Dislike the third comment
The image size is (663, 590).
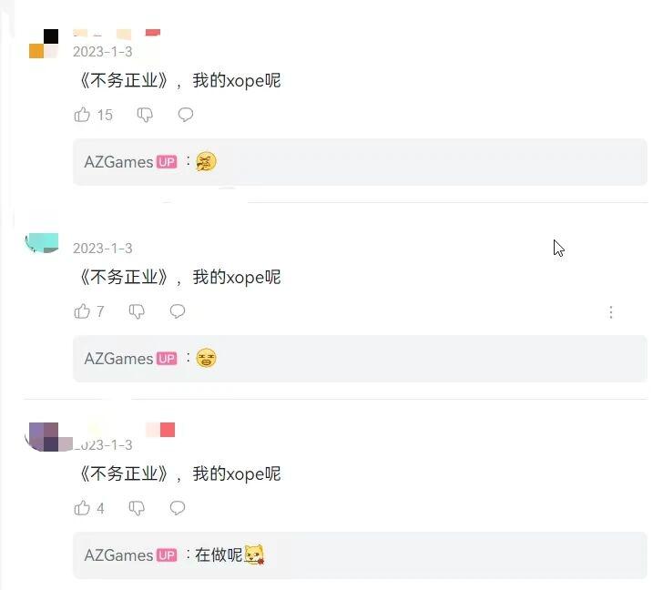137,508
